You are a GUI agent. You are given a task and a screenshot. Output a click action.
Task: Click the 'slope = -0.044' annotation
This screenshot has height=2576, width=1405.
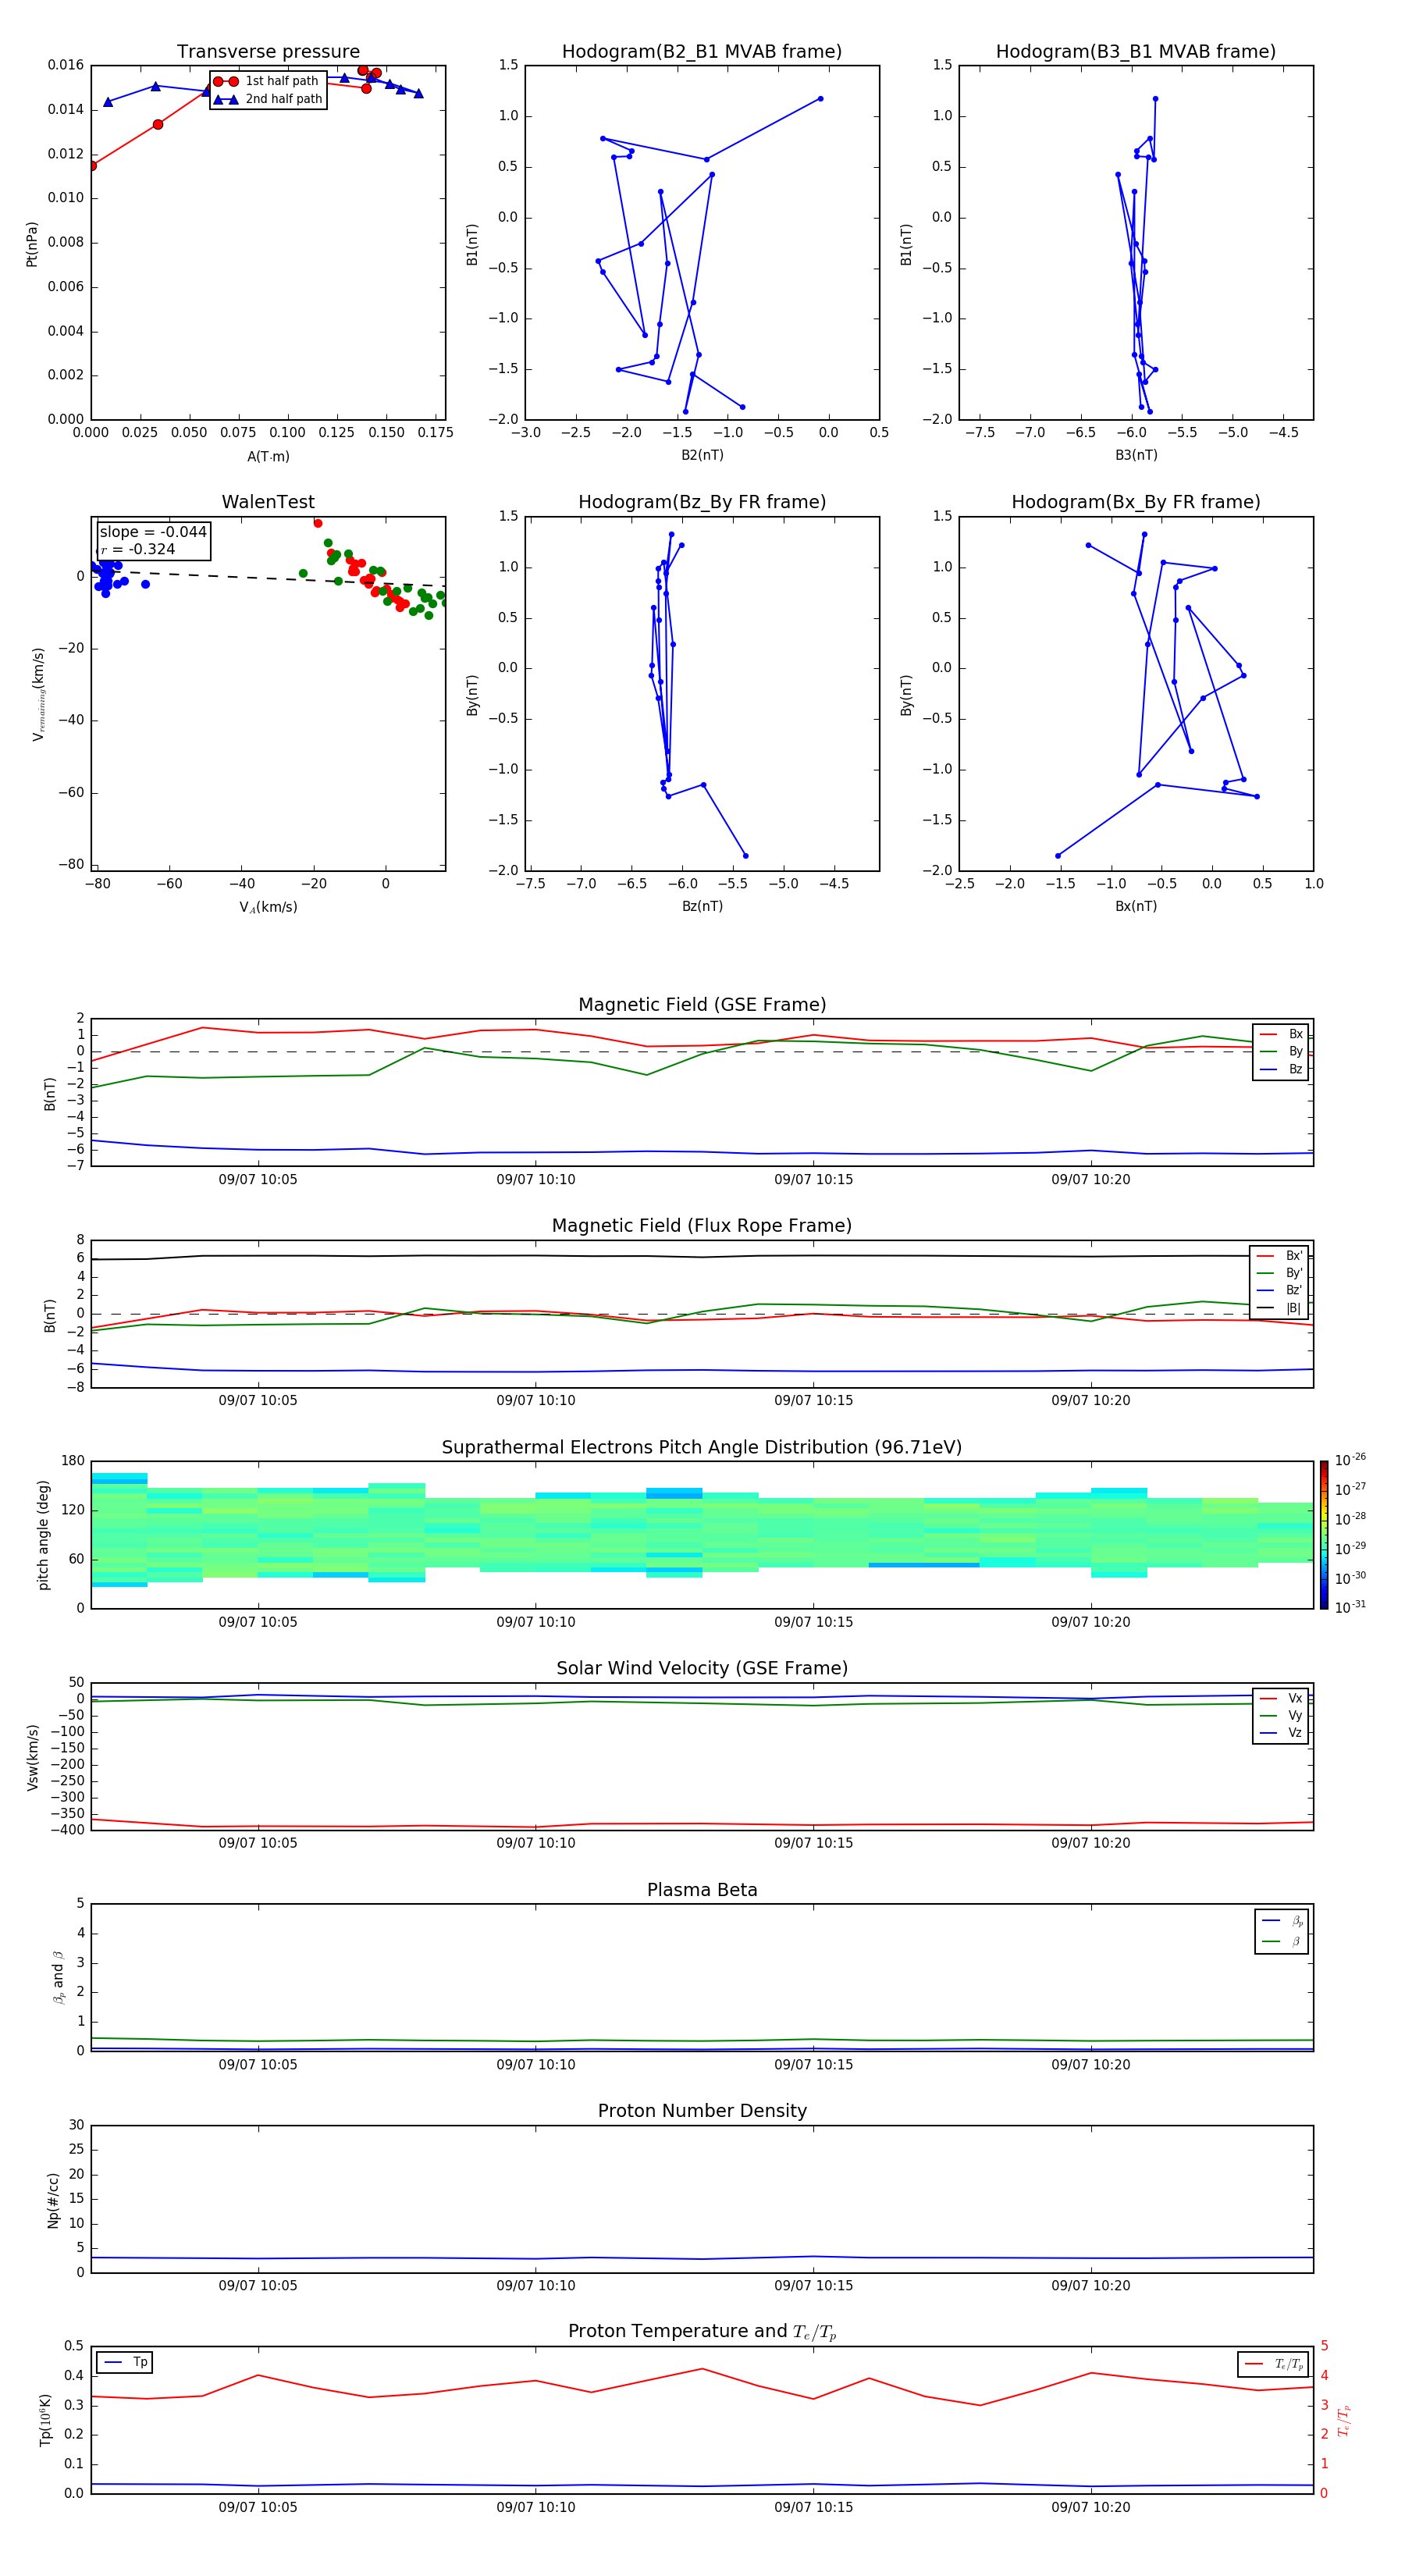click(153, 532)
